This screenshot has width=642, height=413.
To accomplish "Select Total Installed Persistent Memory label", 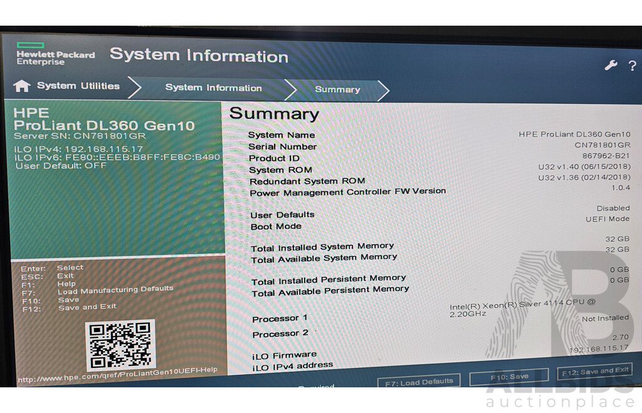I will (329, 280).
